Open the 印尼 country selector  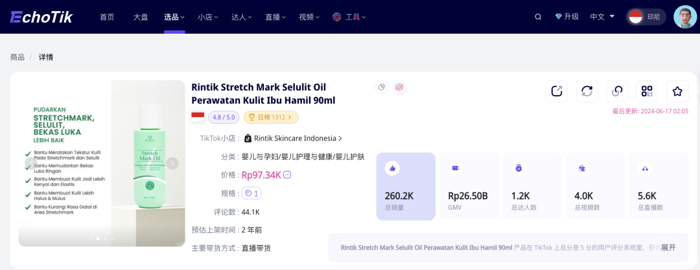pyautogui.click(x=646, y=17)
